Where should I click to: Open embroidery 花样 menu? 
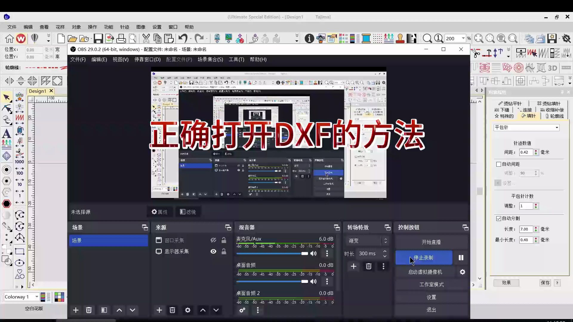click(x=60, y=27)
